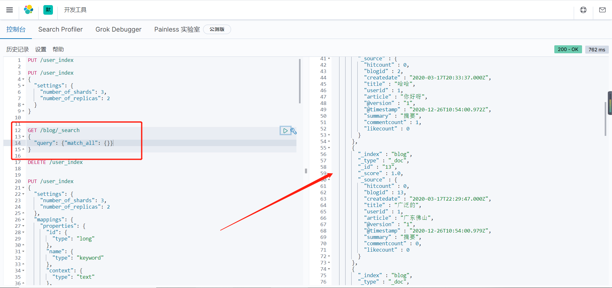
Task: Open 历史记录 history
Action: (x=18, y=49)
